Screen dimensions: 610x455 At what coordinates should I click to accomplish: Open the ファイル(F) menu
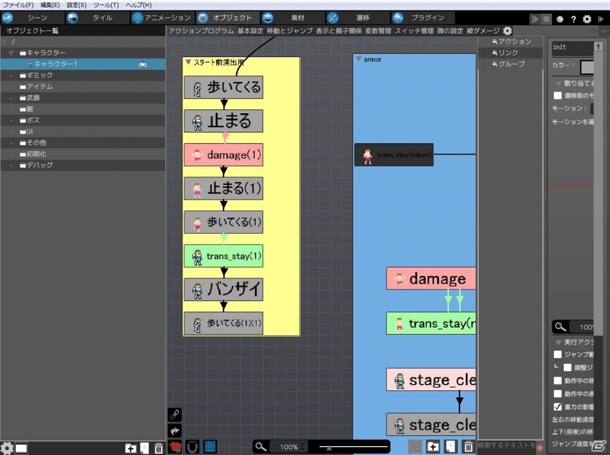(18, 5)
